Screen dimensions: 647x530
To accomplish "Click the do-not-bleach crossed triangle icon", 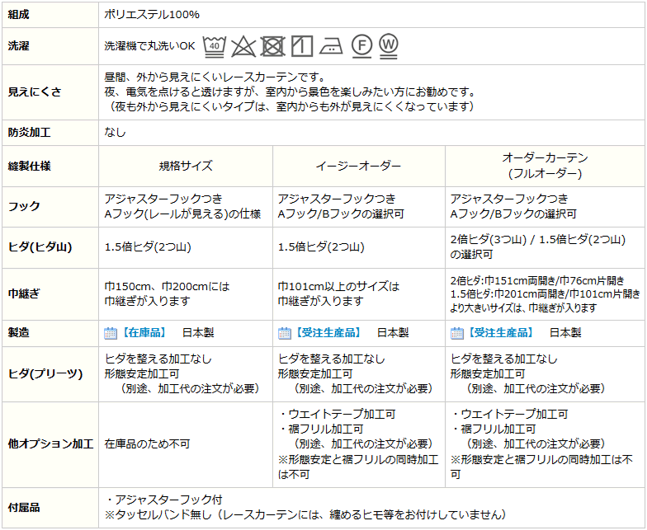I will 243,45.
